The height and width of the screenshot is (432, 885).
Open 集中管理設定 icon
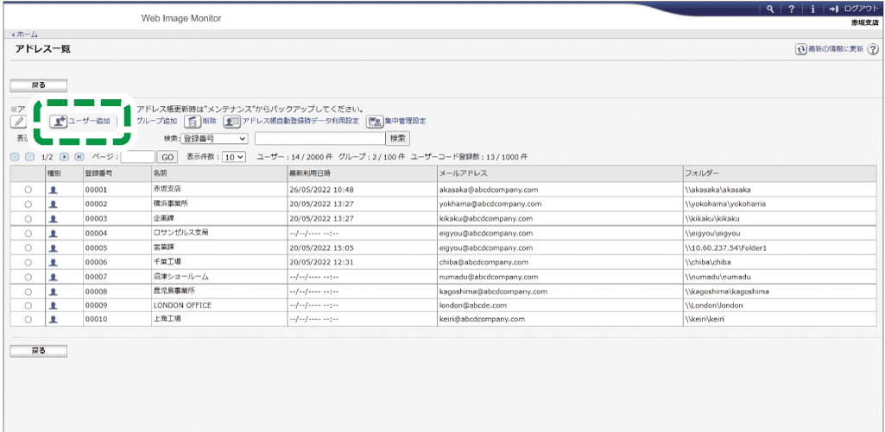376,122
